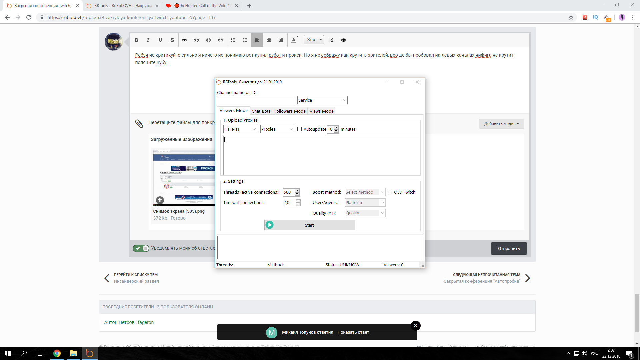This screenshot has height=360, width=640.
Task: Insert a link with the chain icon
Action: [x=184, y=40]
